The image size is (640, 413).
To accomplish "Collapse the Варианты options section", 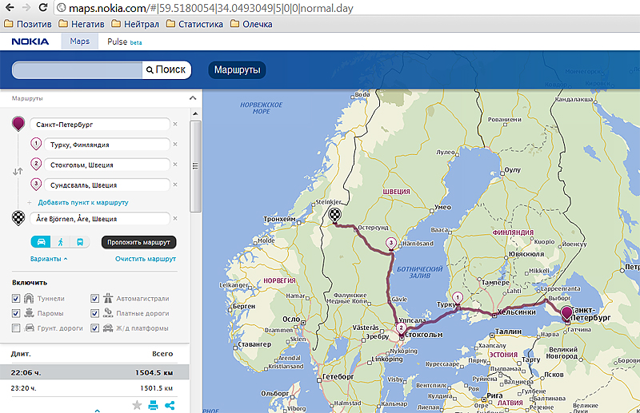I will 49,259.
